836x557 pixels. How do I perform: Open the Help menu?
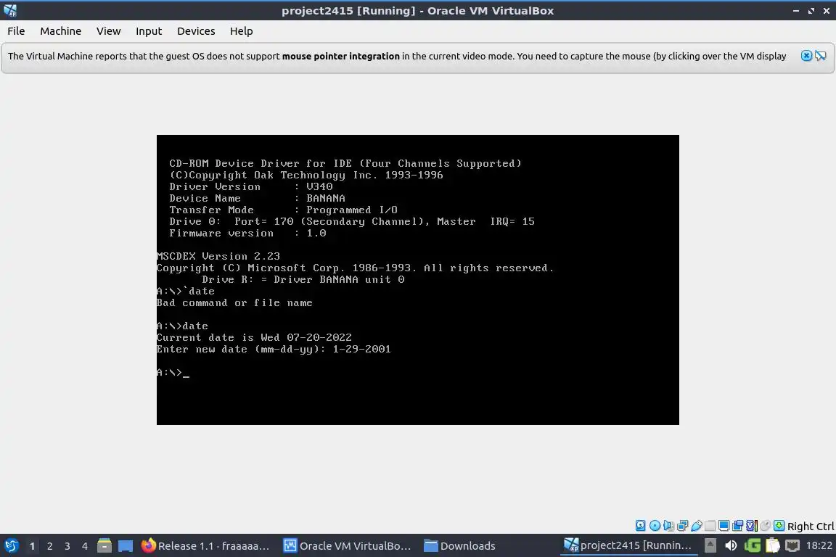click(241, 31)
